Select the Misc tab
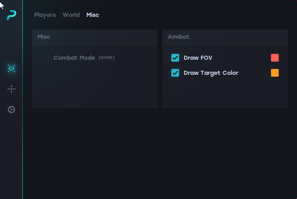Screen dimensions: 297x199 [93, 15]
